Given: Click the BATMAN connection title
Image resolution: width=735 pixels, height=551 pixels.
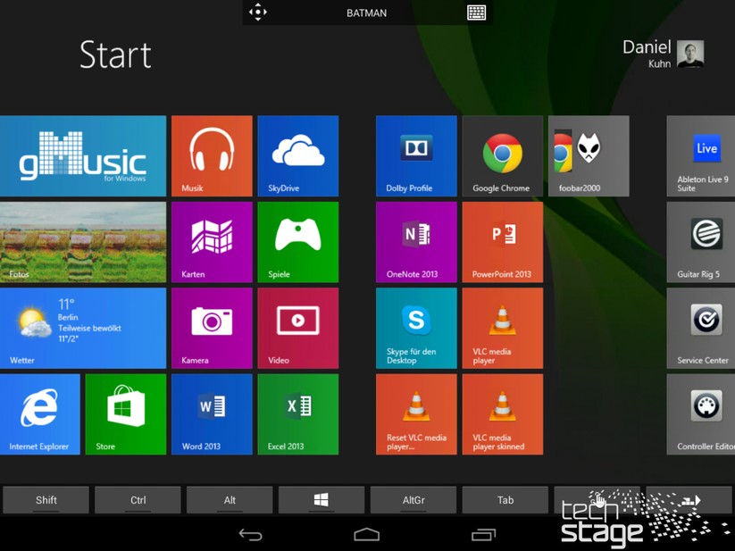Looking at the screenshot, I should pos(366,13).
